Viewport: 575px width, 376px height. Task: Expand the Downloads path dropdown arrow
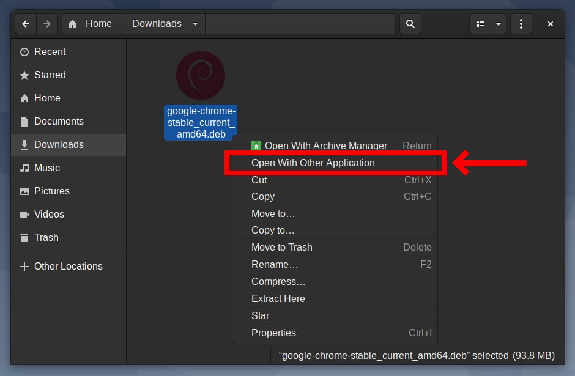click(195, 24)
